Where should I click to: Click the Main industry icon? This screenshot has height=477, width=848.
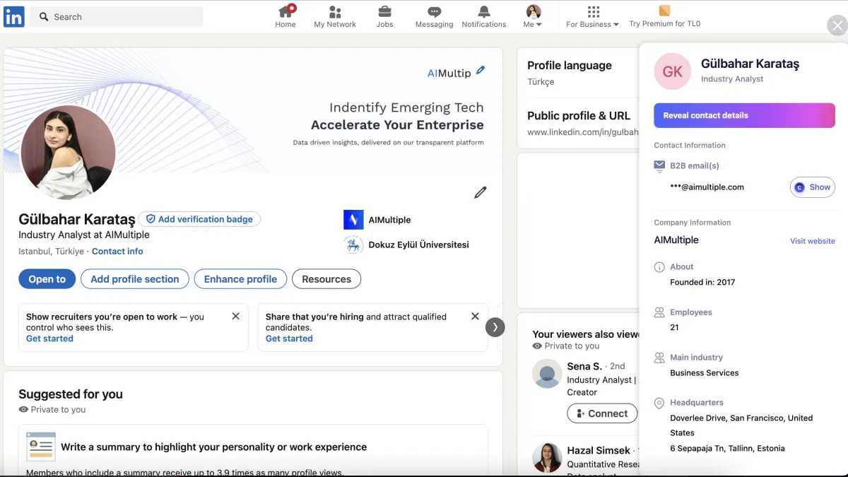659,358
